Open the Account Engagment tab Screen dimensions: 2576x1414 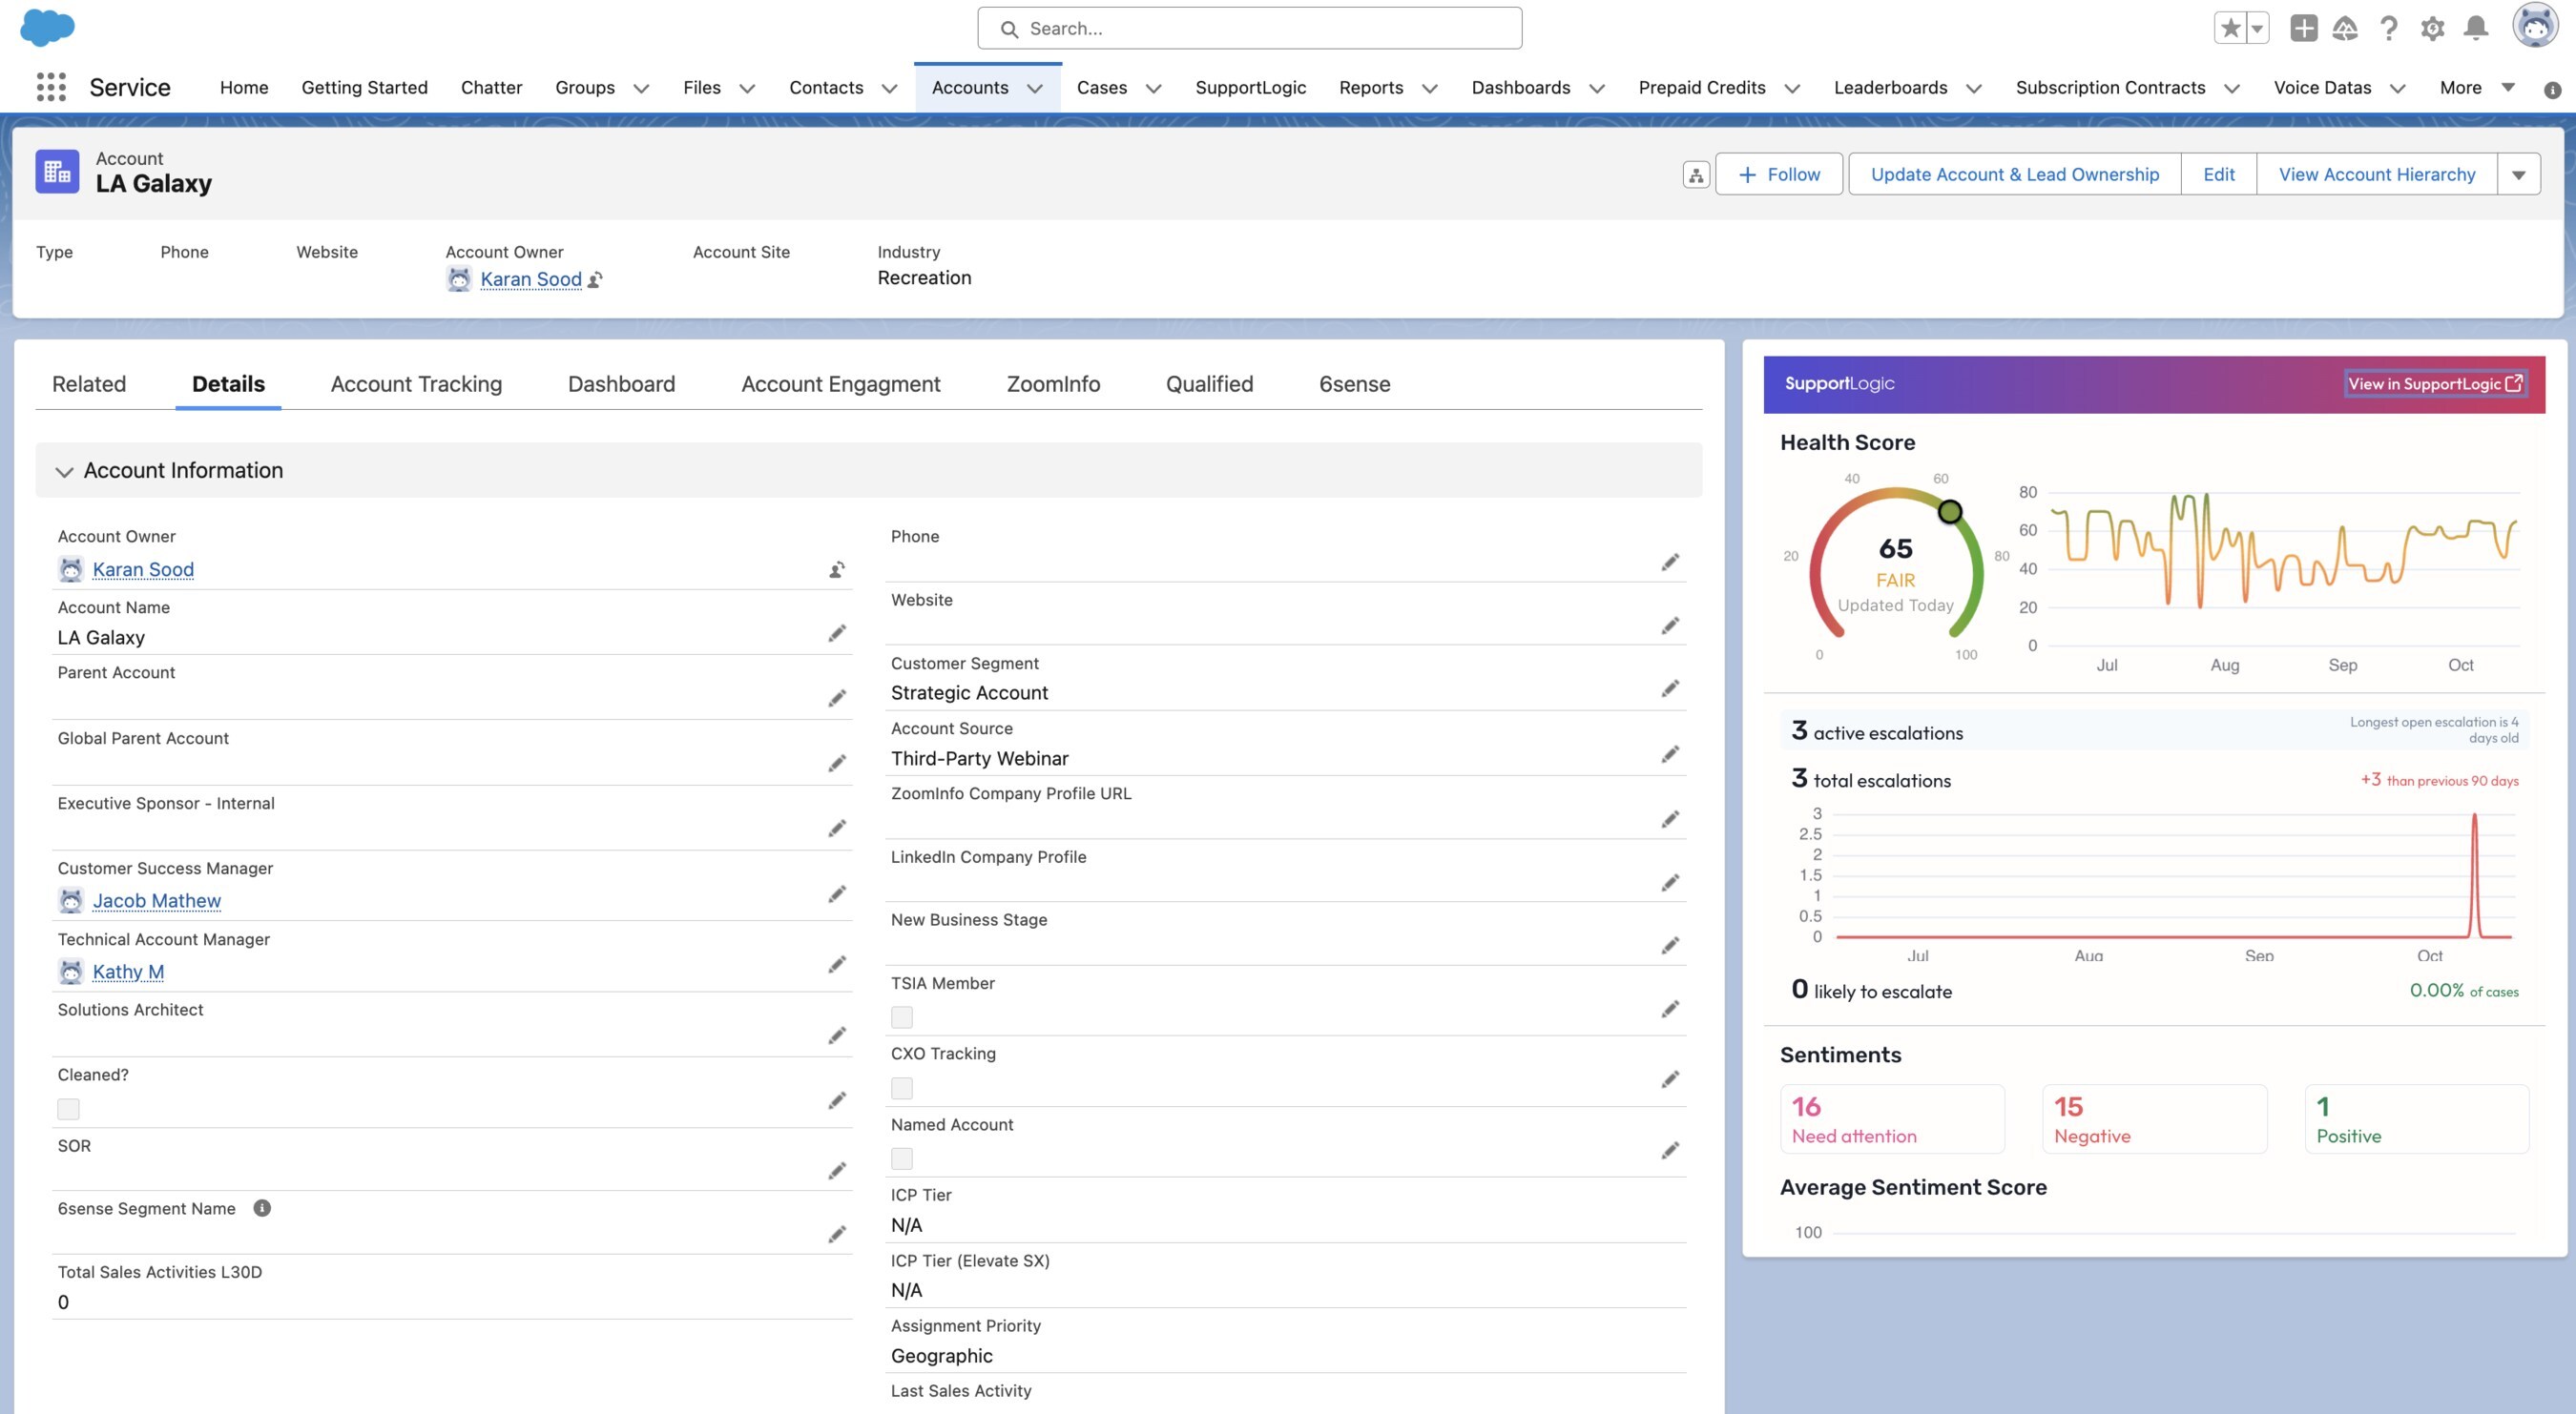coord(840,385)
